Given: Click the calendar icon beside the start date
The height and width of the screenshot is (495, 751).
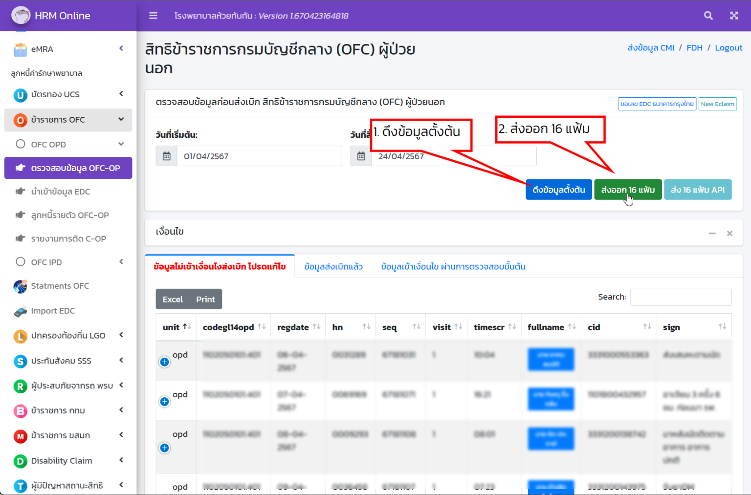Looking at the screenshot, I should click(x=166, y=156).
